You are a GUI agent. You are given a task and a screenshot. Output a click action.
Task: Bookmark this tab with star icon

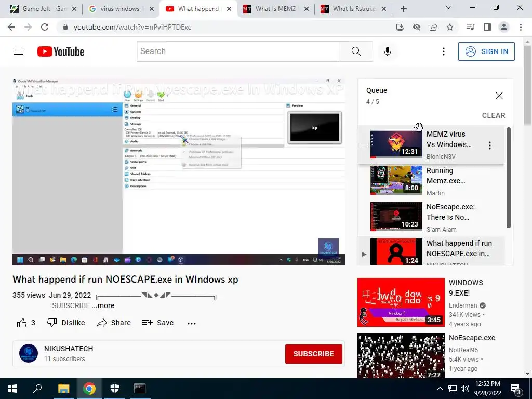[x=450, y=27]
